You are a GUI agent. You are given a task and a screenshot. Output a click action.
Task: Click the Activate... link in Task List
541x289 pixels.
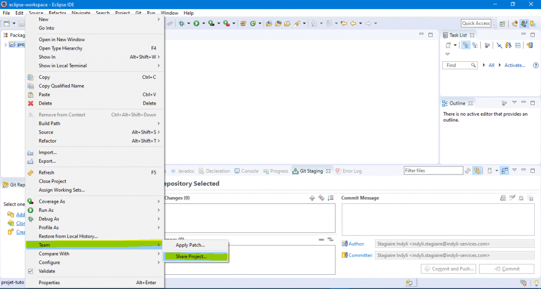pyautogui.click(x=515, y=65)
